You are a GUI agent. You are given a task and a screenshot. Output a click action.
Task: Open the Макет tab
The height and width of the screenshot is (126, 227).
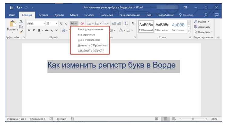[74, 15]
